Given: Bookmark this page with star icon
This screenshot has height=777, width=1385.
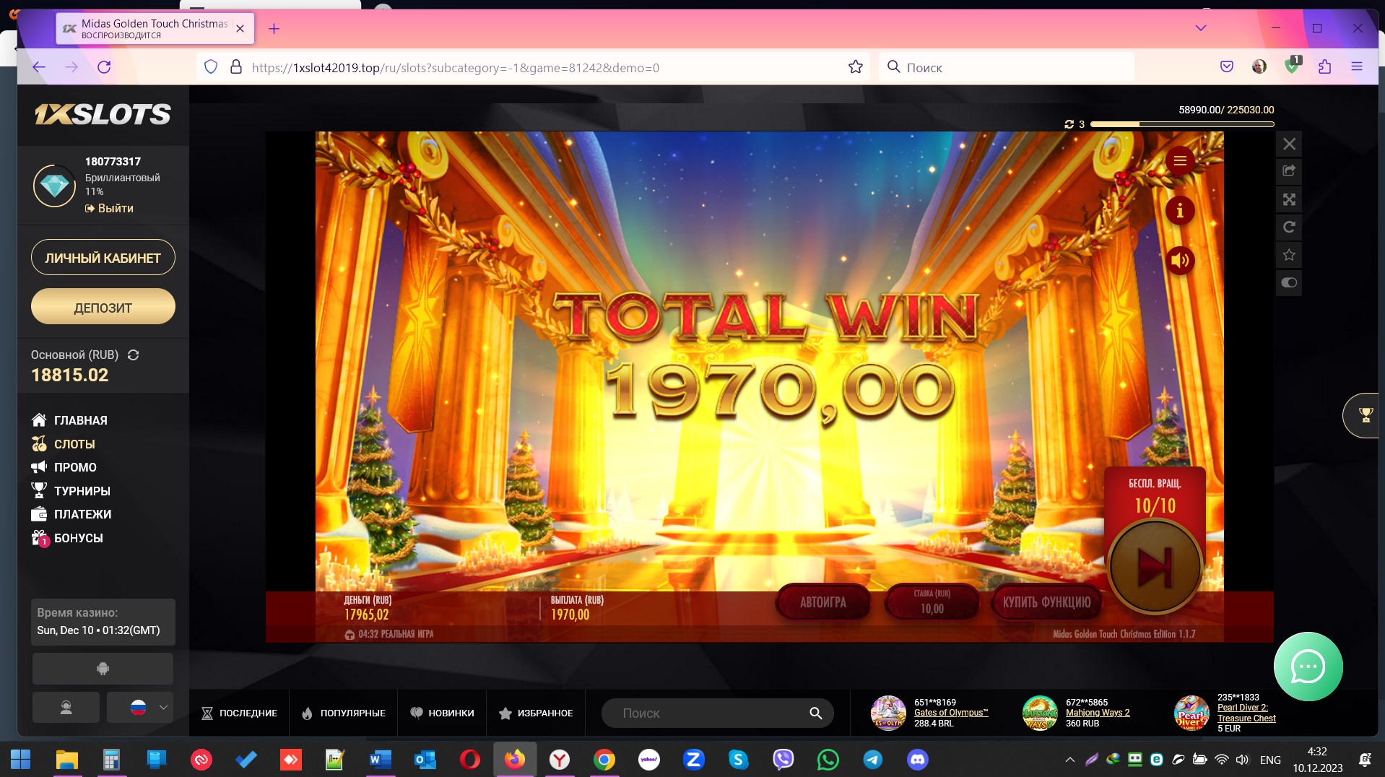Looking at the screenshot, I should pos(856,67).
